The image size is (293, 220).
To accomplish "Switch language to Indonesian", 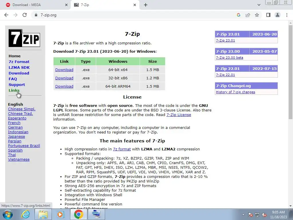I will click(18, 132).
